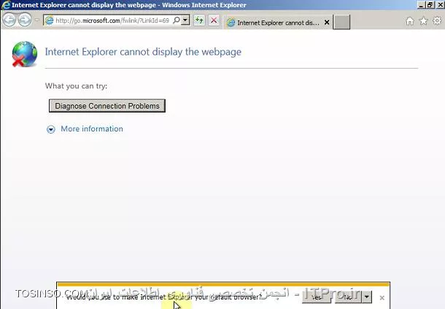This screenshot has height=309, width=445.
Task: Select the 'Internet Explorer cannot dis...' tab
Action: pos(278,23)
